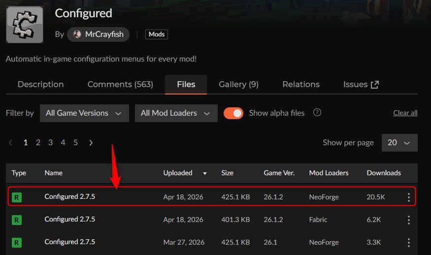Image resolution: width=431 pixels, height=255 pixels.
Task: Open more options menu for Fabric row
Action: (x=409, y=220)
